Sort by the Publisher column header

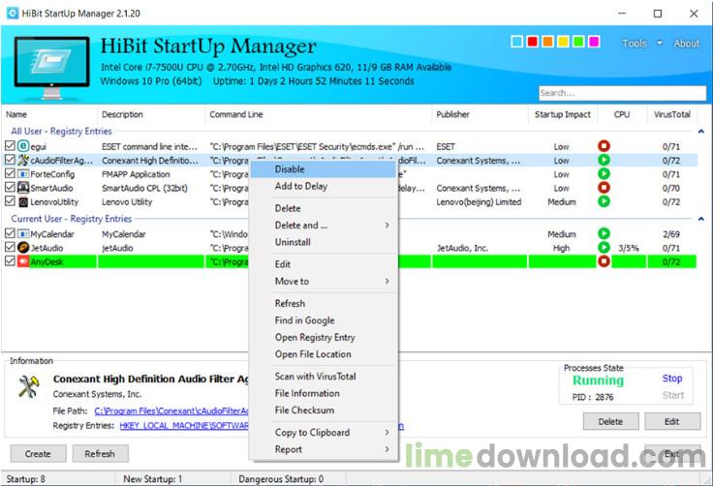(x=479, y=114)
